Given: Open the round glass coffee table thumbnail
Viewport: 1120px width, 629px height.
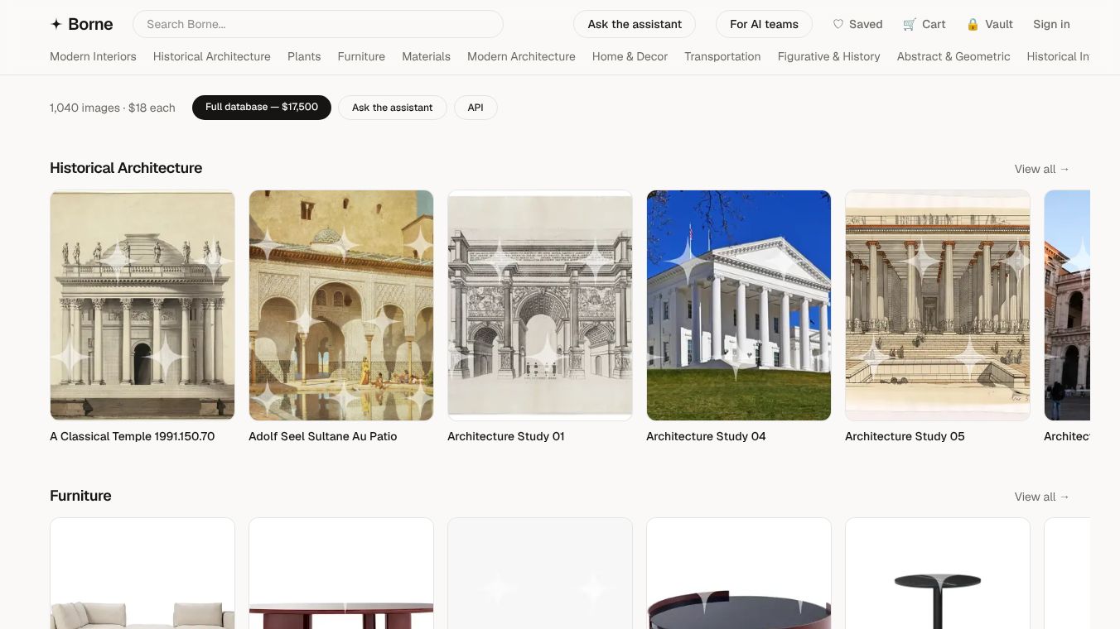Looking at the screenshot, I should coord(739,574).
